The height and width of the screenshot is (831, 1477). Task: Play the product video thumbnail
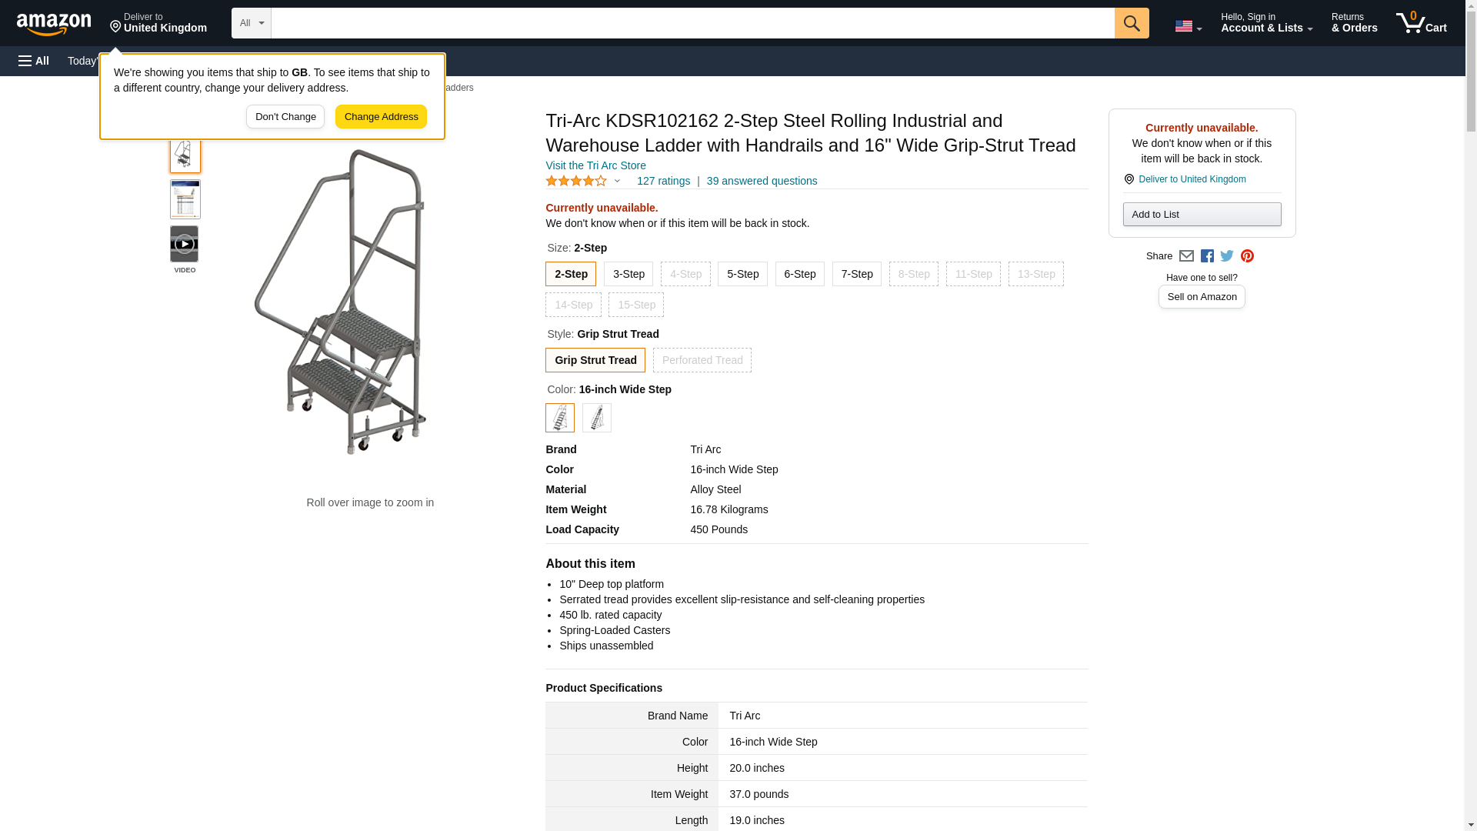pos(185,245)
